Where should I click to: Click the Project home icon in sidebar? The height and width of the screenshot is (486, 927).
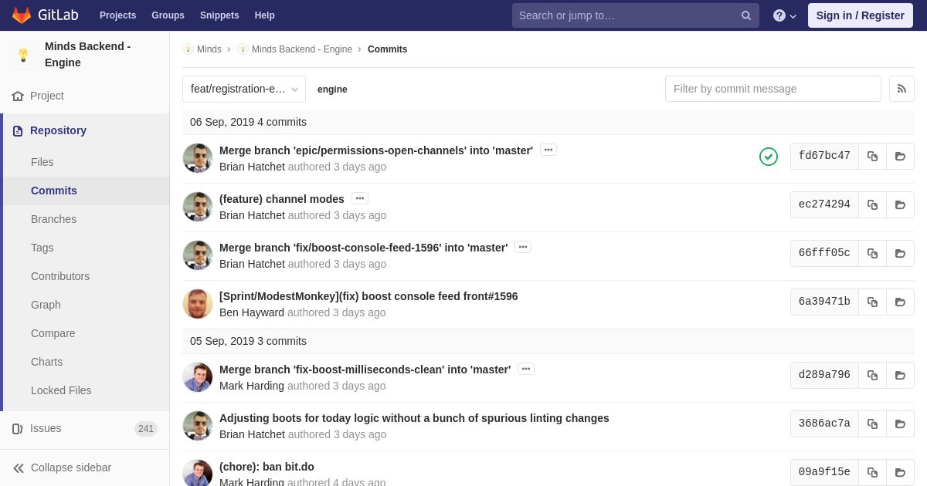[18, 96]
